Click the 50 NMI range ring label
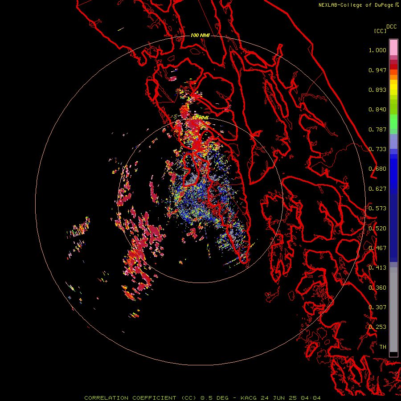The image size is (401, 401). pos(200,118)
